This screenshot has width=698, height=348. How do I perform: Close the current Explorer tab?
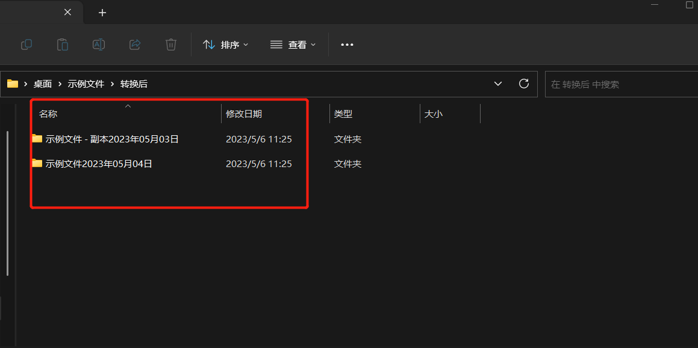(67, 12)
